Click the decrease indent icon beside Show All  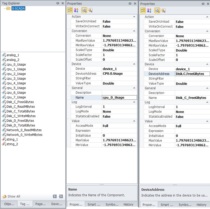(x=55, y=196)
